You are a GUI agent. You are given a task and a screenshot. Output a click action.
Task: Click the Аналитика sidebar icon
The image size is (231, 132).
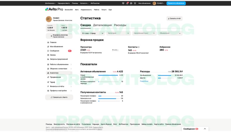(48, 73)
